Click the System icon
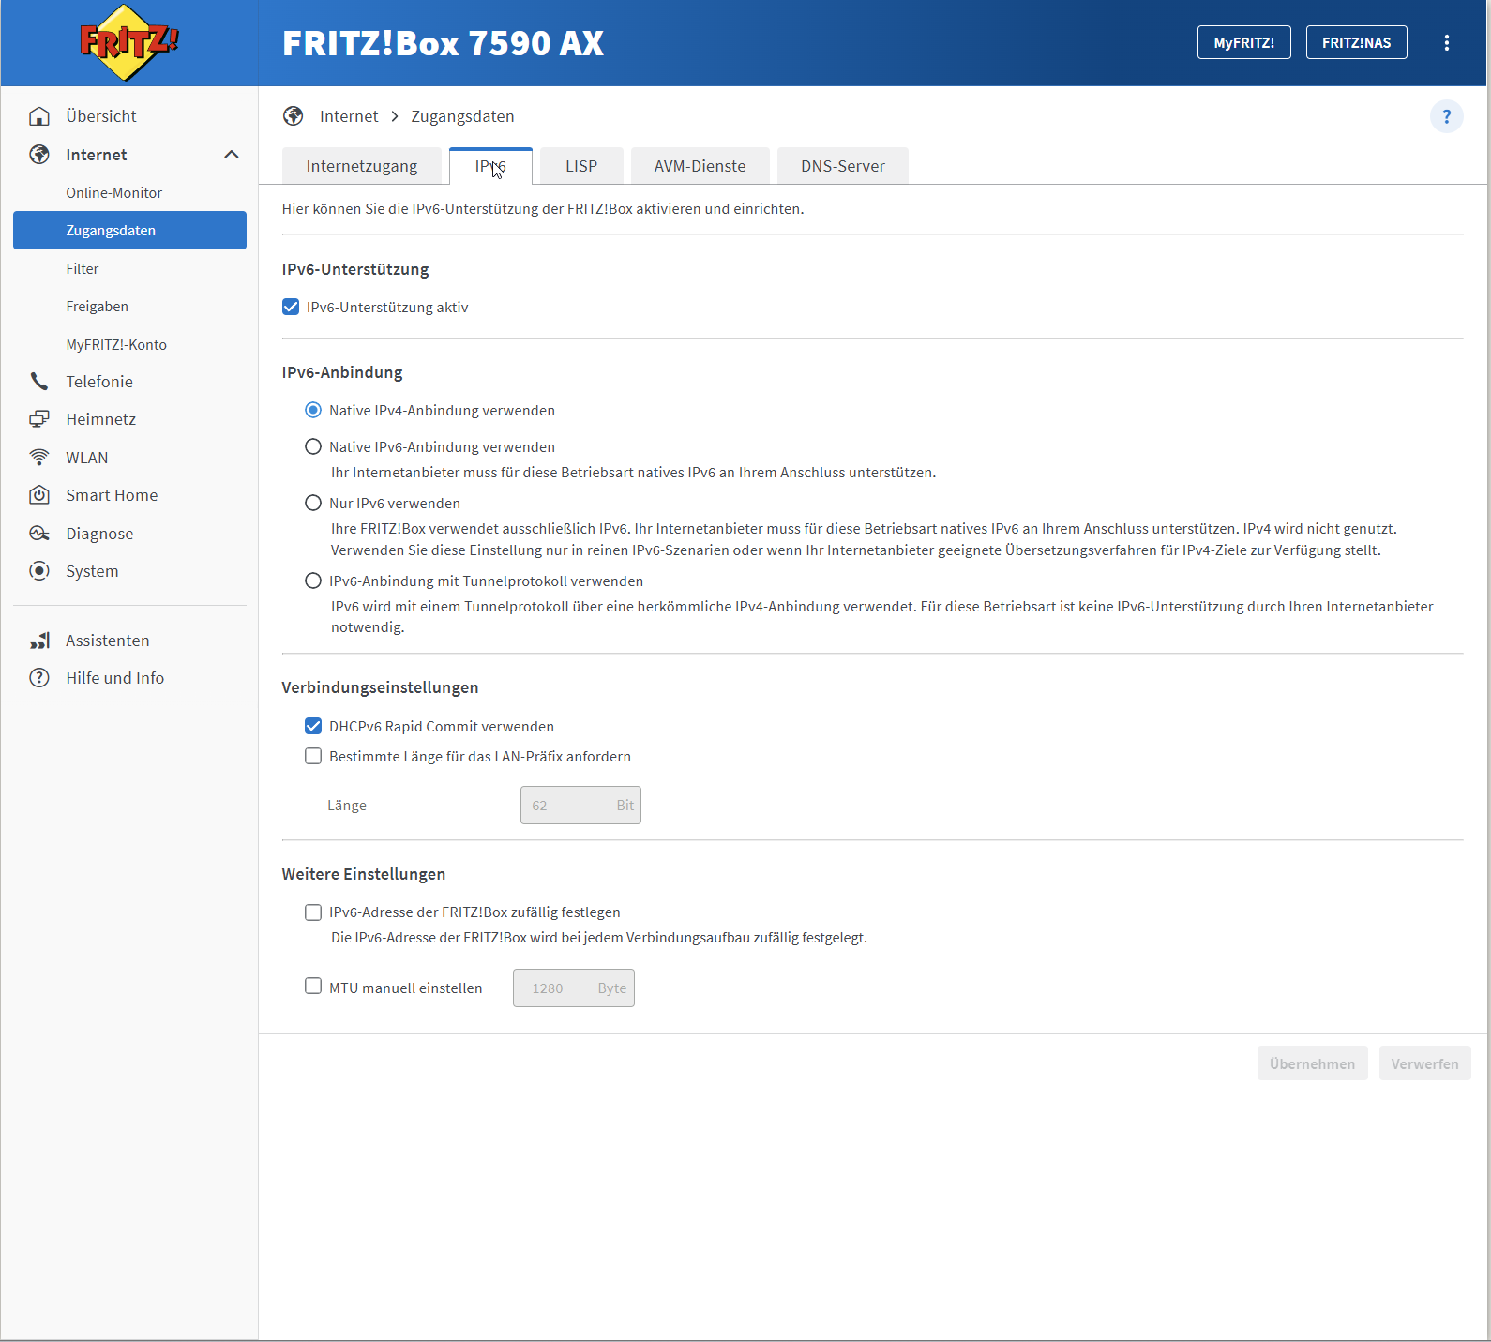This screenshot has width=1491, height=1342. point(39,571)
